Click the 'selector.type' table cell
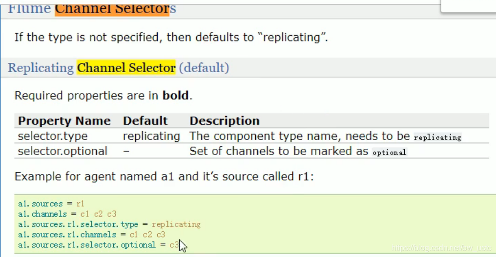 (x=53, y=136)
